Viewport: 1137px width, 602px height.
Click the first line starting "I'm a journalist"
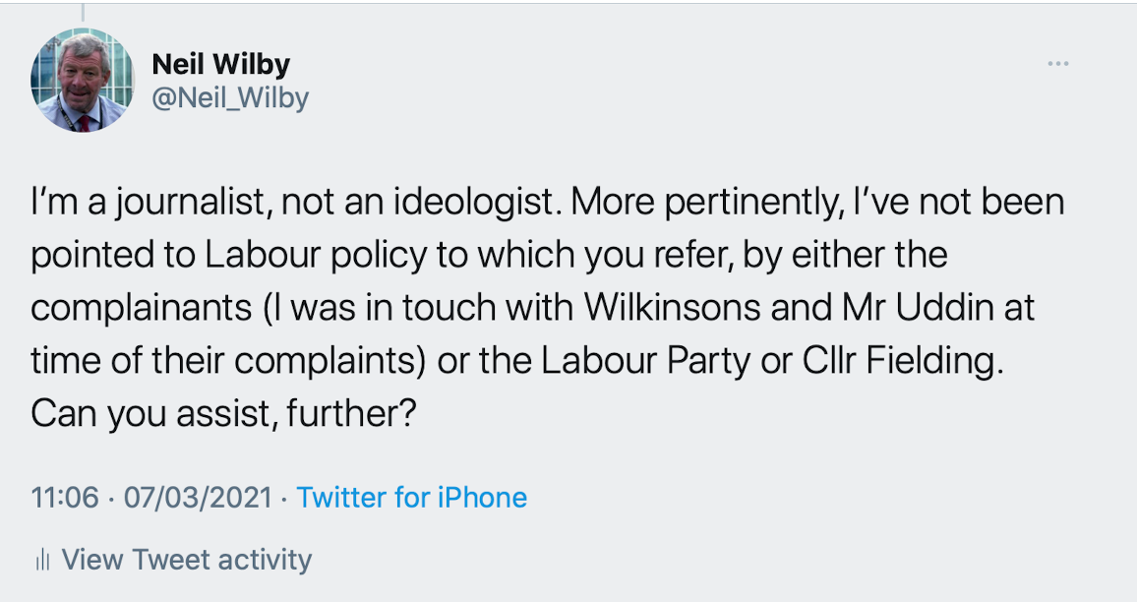[295, 203]
